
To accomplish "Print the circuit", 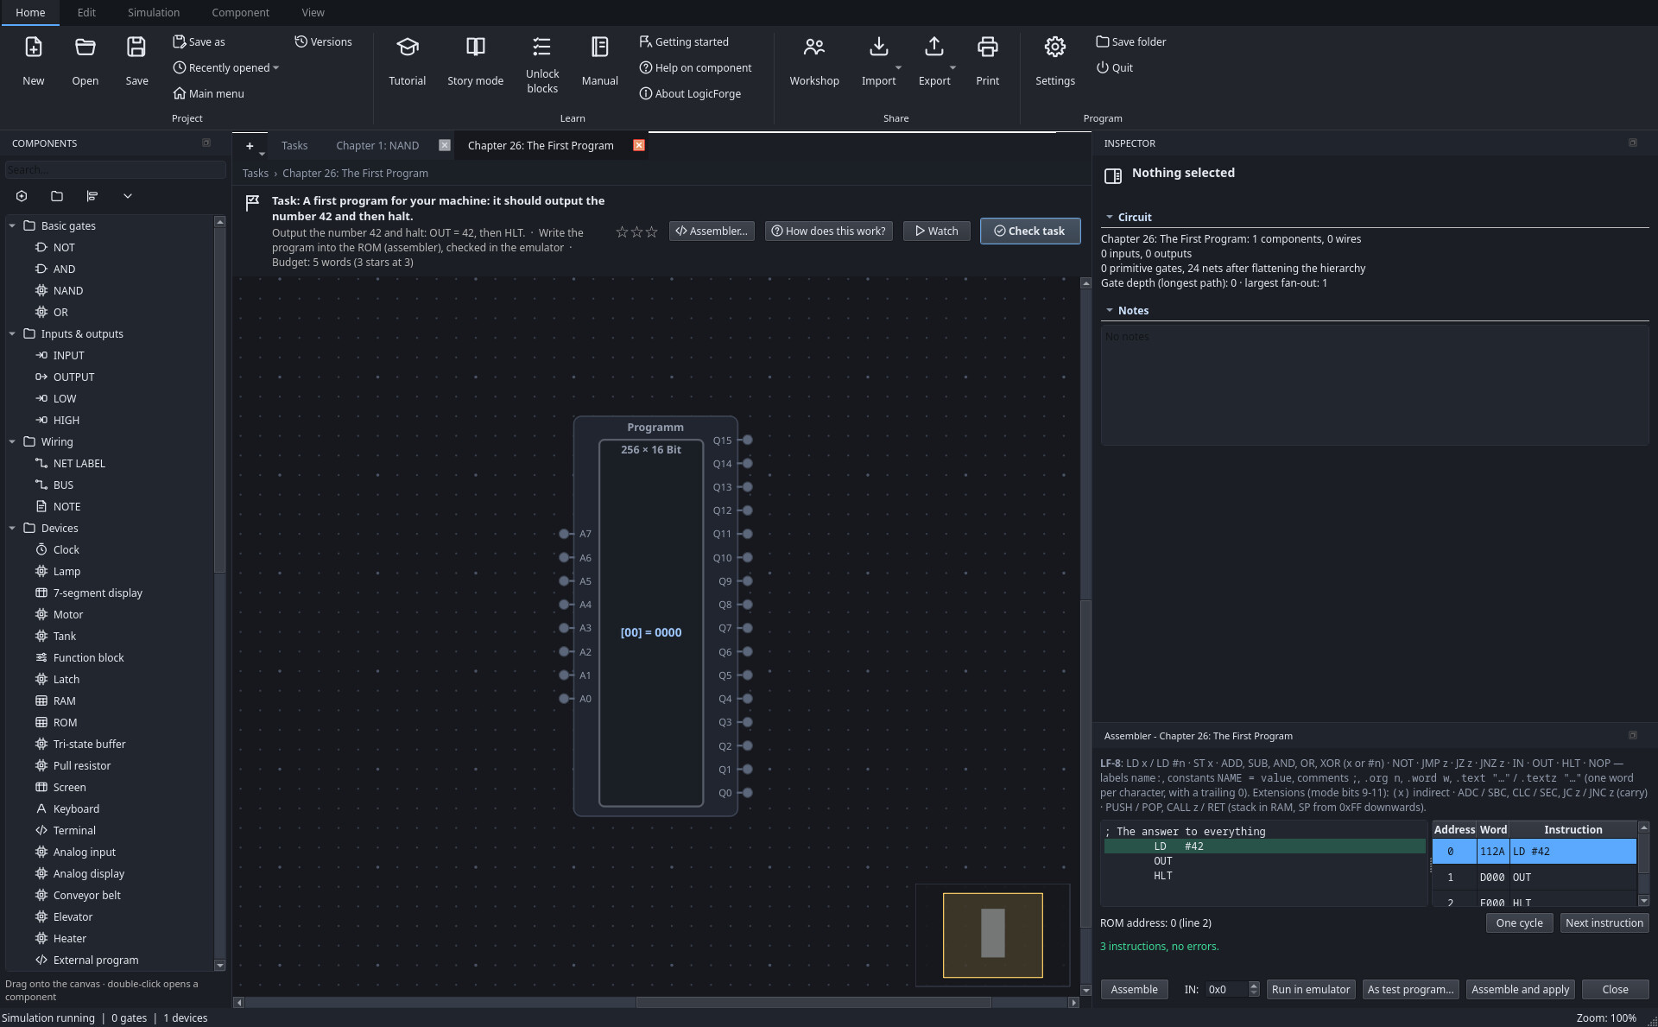I will [x=987, y=60].
